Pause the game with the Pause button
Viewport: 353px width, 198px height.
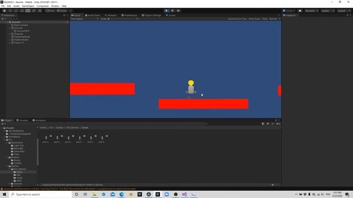click(x=173, y=10)
